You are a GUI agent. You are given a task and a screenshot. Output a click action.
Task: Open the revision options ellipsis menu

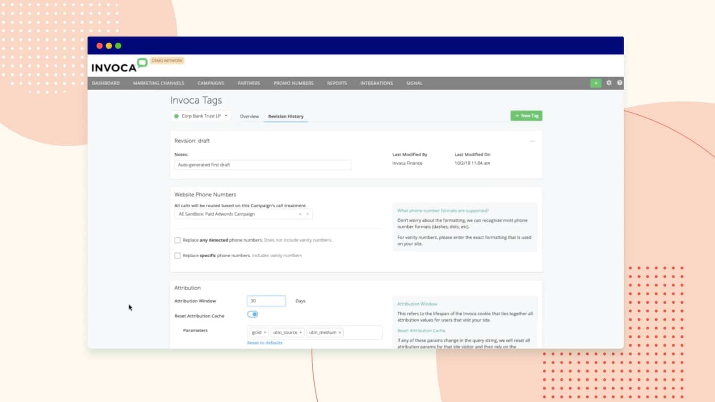click(x=532, y=141)
